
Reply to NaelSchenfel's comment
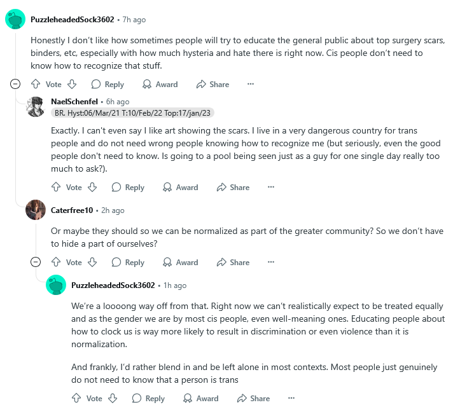click(128, 187)
